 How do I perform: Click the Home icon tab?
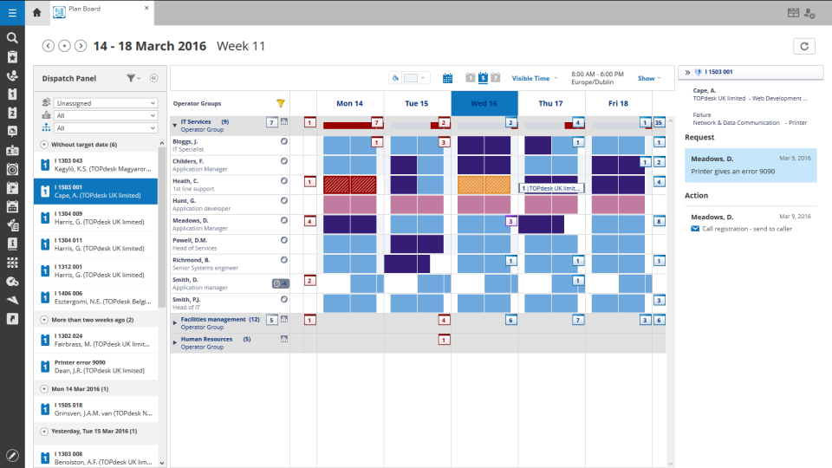point(36,12)
